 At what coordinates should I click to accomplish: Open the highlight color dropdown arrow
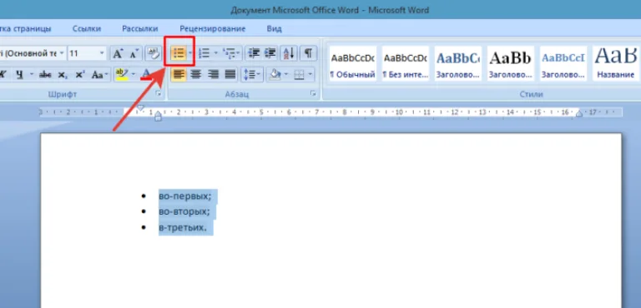tap(134, 75)
